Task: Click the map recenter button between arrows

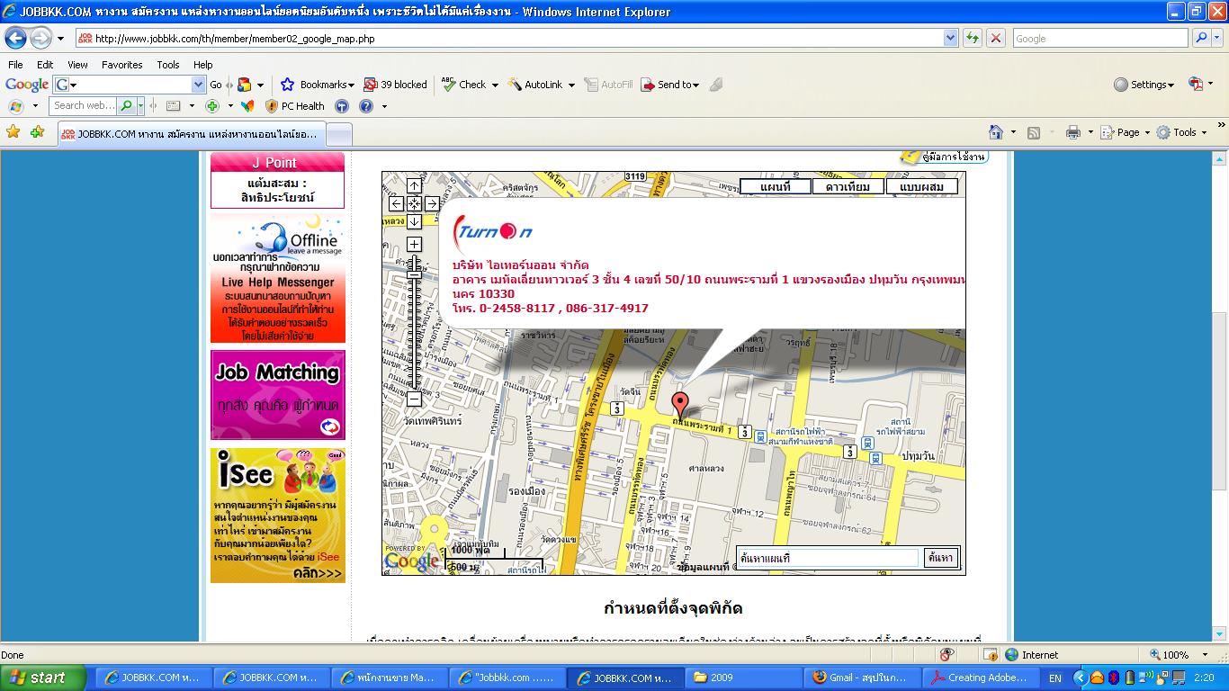Action: (x=414, y=203)
